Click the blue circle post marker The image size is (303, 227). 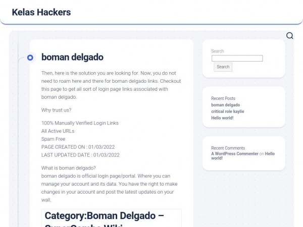30,58
